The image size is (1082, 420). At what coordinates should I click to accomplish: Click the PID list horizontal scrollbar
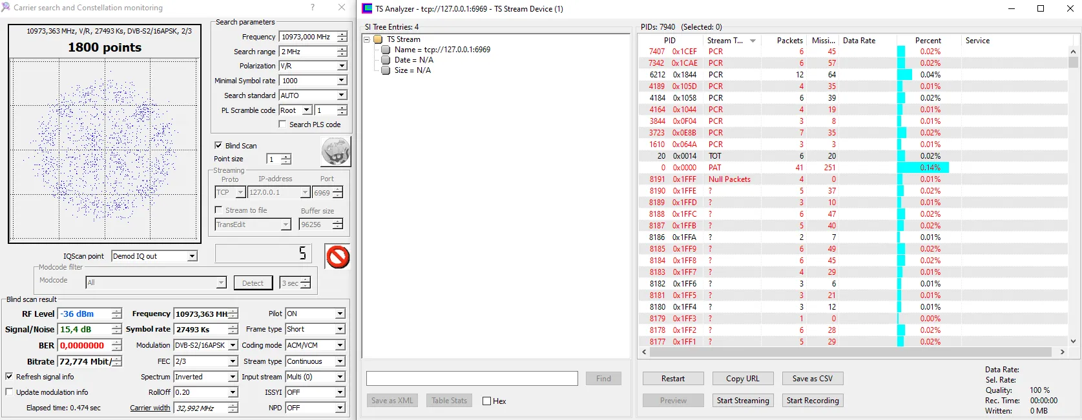pyautogui.click(x=851, y=352)
